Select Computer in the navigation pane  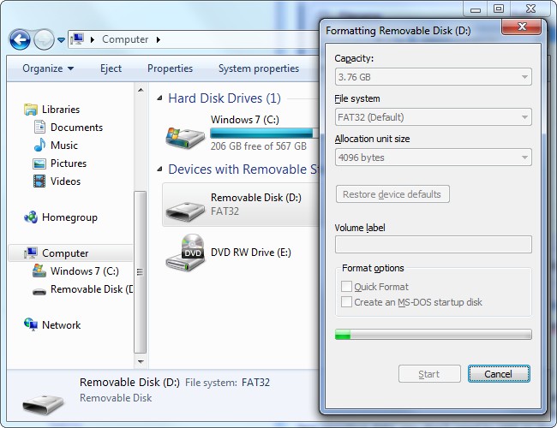[x=65, y=253]
